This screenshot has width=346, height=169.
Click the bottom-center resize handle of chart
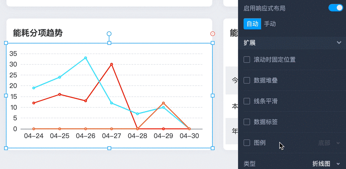tap(109, 148)
